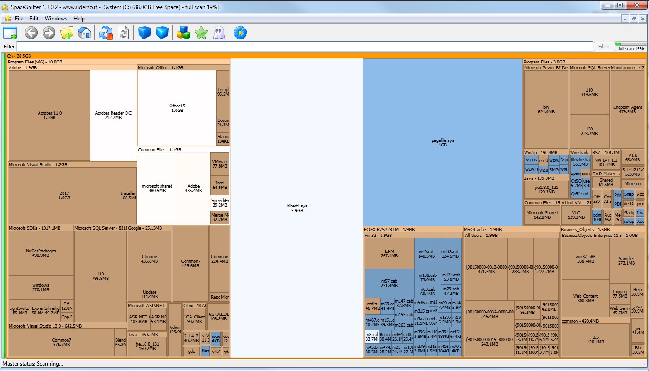Select the EPM 267.1MB block

pos(390,253)
